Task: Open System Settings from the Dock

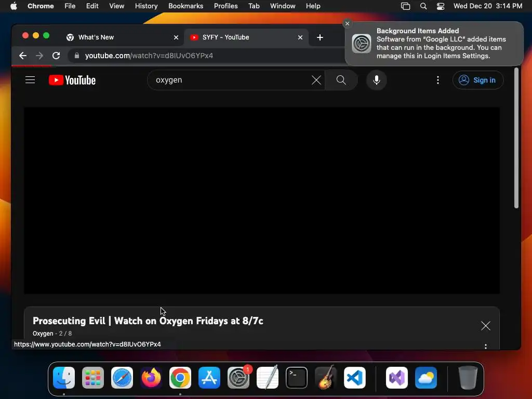Action: click(x=238, y=378)
